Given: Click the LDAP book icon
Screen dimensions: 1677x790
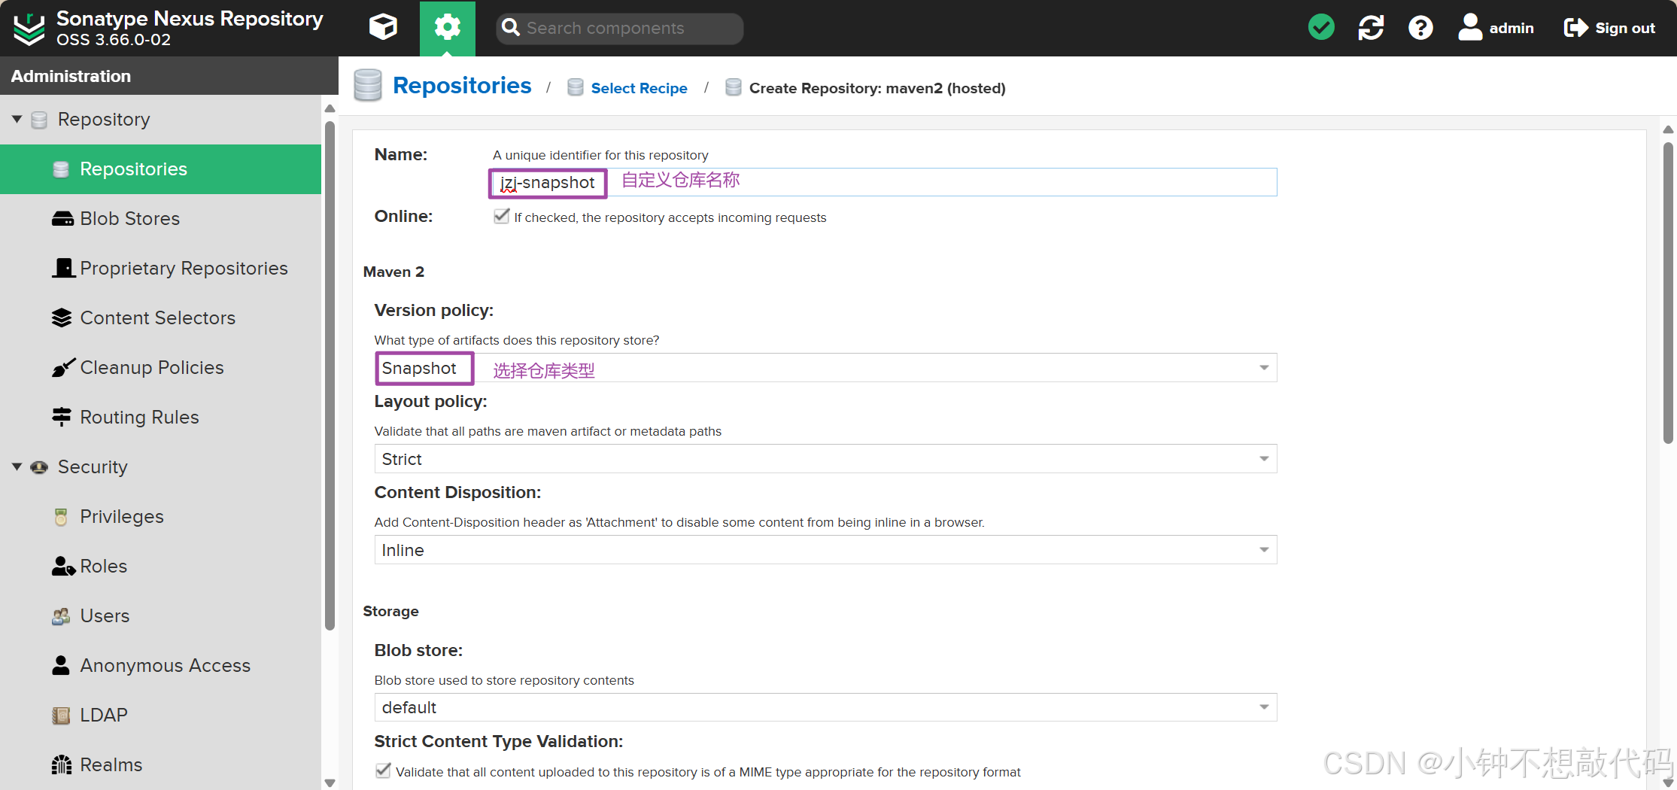Looking at the screenshot, I should click(61, 716).
